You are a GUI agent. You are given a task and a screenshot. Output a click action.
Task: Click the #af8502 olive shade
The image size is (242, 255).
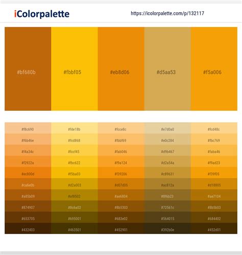[x=75, y=195]
